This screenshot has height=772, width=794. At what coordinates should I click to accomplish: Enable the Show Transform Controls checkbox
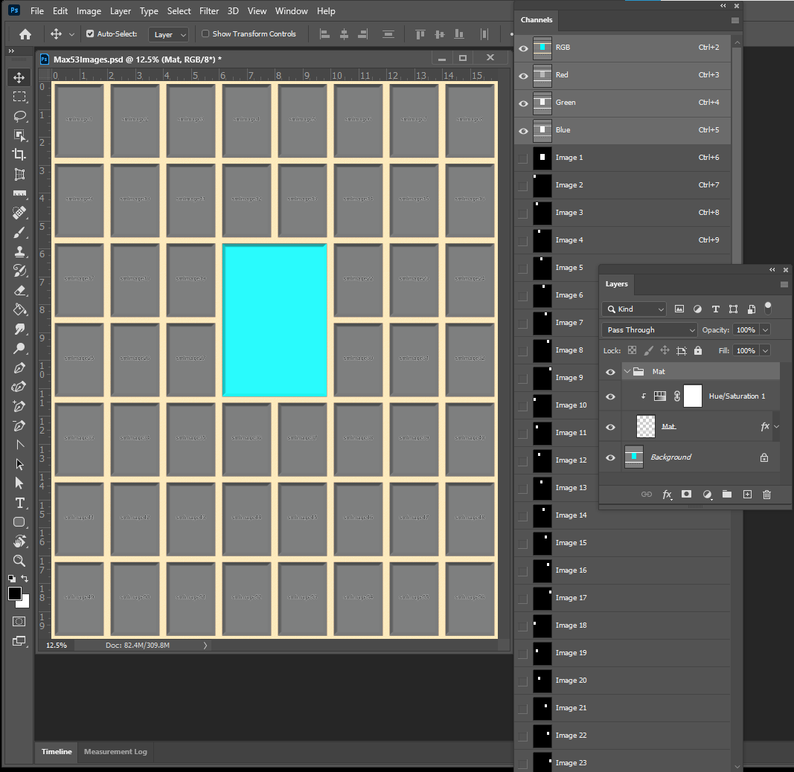point(206,34)
